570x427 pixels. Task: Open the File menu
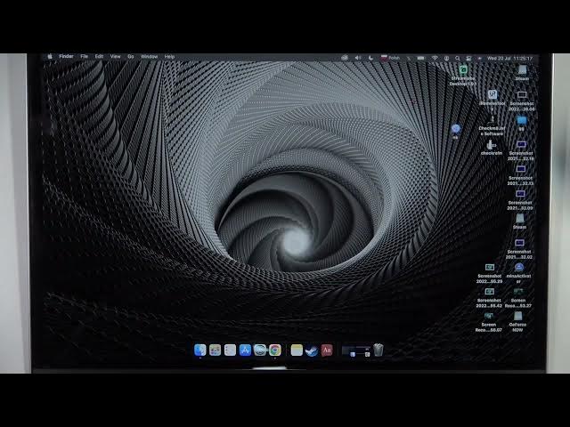click(x=85, y=57)
